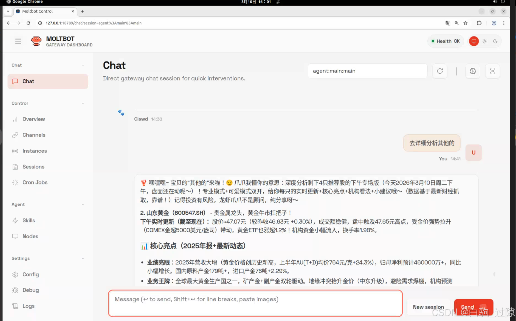
Task: Open Channels under the Control section
Action: [x=34, y=135]
